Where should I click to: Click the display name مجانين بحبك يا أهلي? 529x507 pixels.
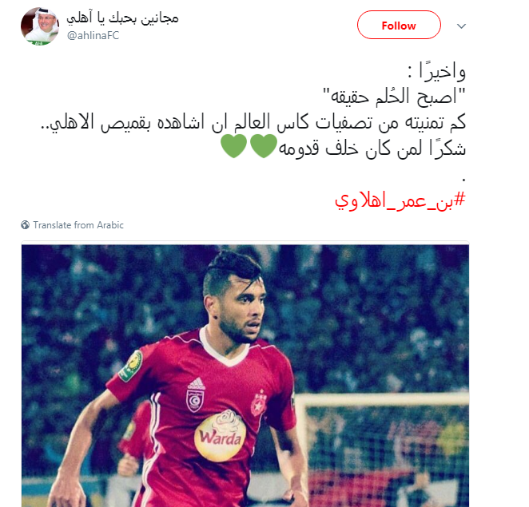pyautogui.click(x=122, y=18)
